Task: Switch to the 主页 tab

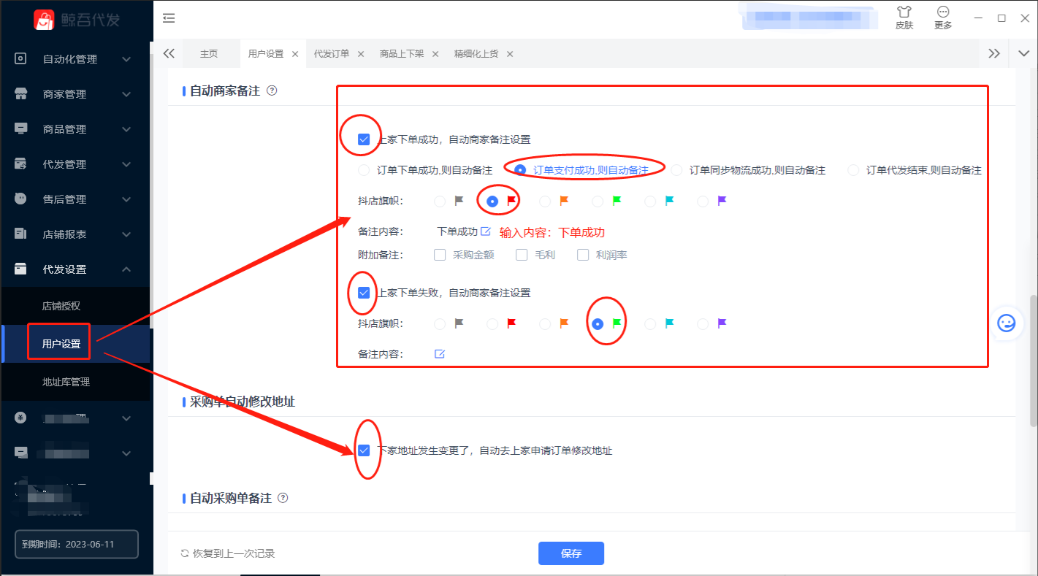Action: click(x=209, y=54)
